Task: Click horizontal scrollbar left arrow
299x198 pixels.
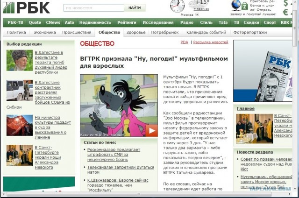Action: point(4,194)
